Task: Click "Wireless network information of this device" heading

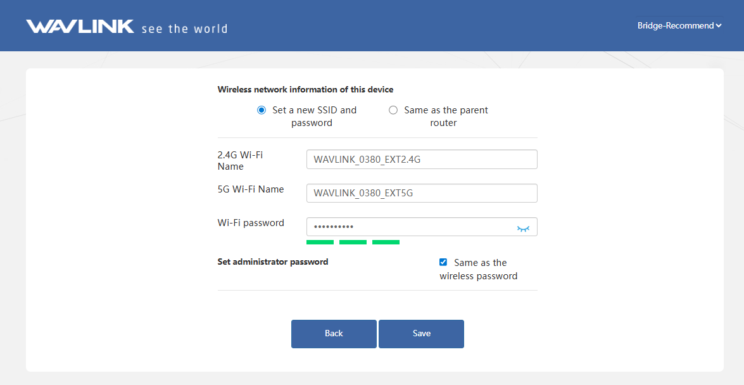Action: coord(305,89)
